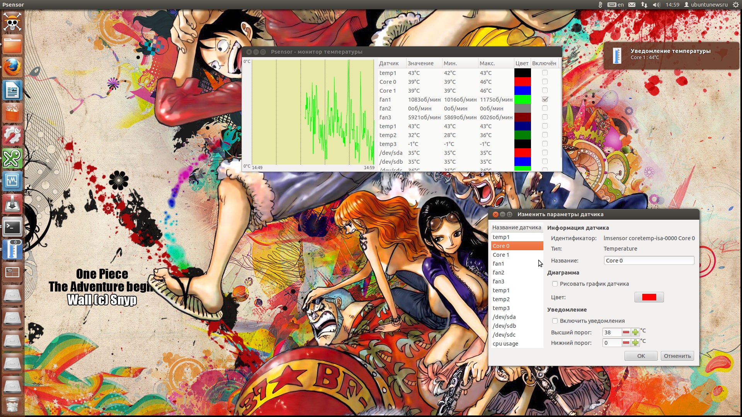Sort the table by the 'Значение' column header
The height and width of the screenshot is (417, 742).
[x=424, y=63]
